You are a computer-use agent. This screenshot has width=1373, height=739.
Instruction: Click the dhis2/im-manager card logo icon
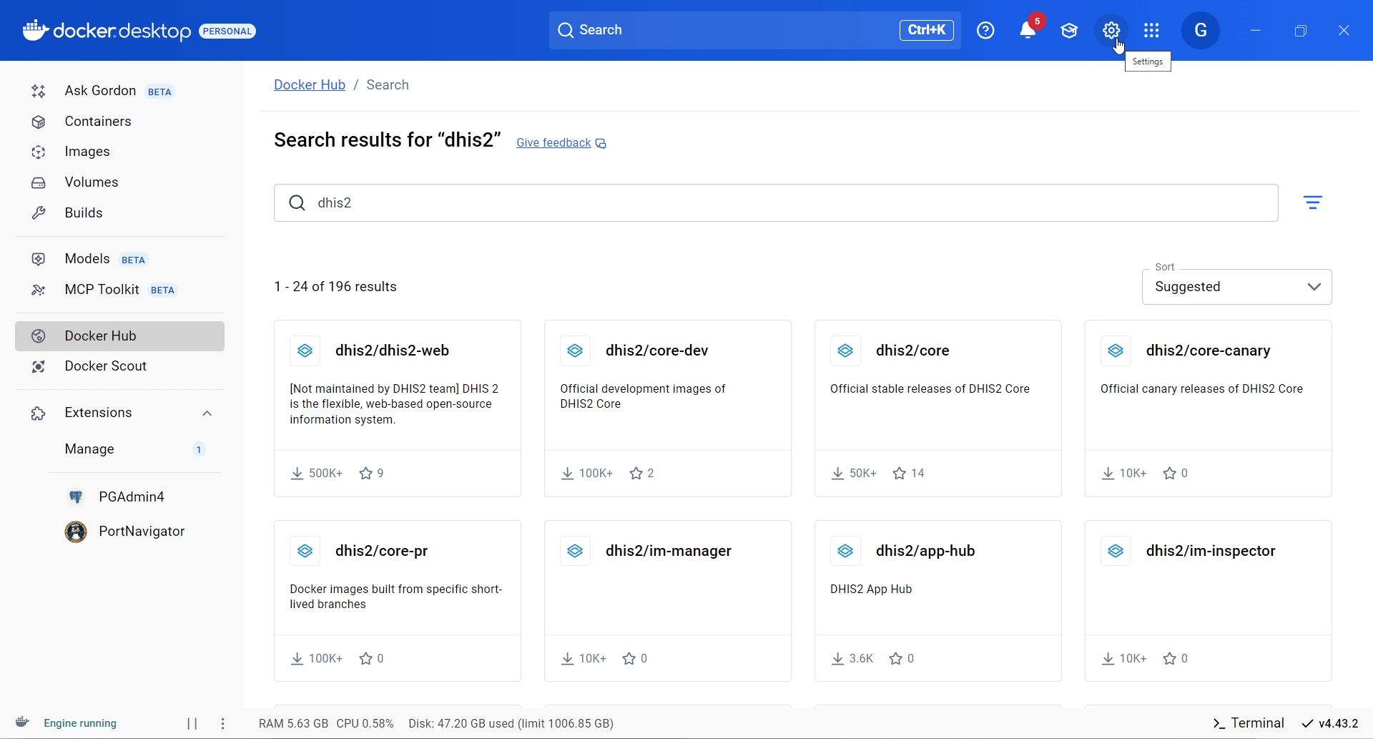point(575,551)
